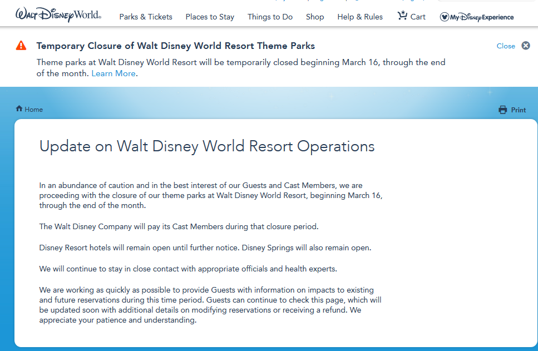The height and width of the screenshot is (351, 538).
Task: Click the Print link
Action: coord(519,110)
